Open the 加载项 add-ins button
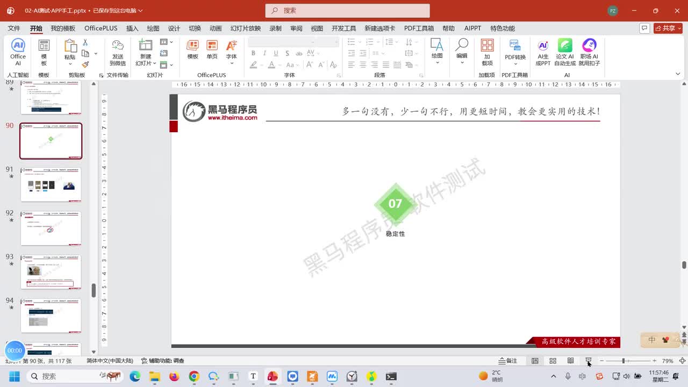Viewport: 688px width, 387px height. [x=487, y=52]
